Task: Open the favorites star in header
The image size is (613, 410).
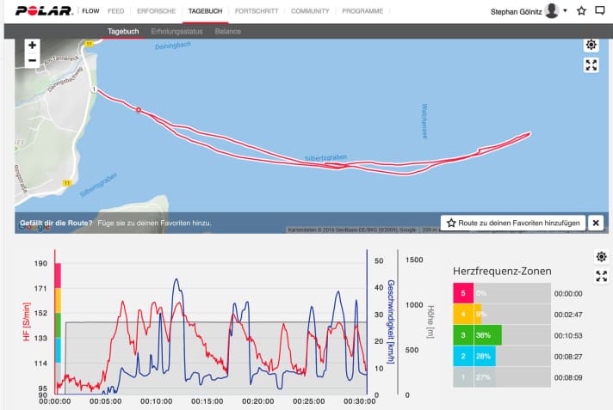Action: 581,11
